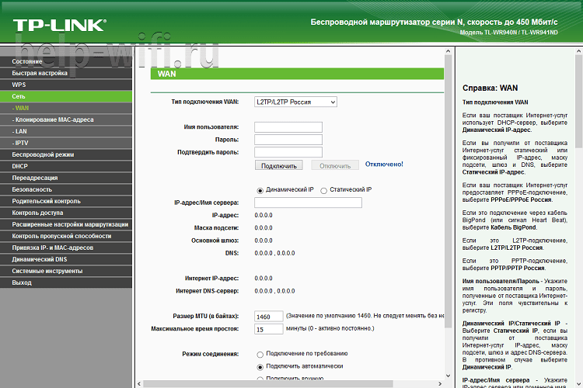
Task: Click main panel scroll up arrow
Action: (x=448, y=52)
